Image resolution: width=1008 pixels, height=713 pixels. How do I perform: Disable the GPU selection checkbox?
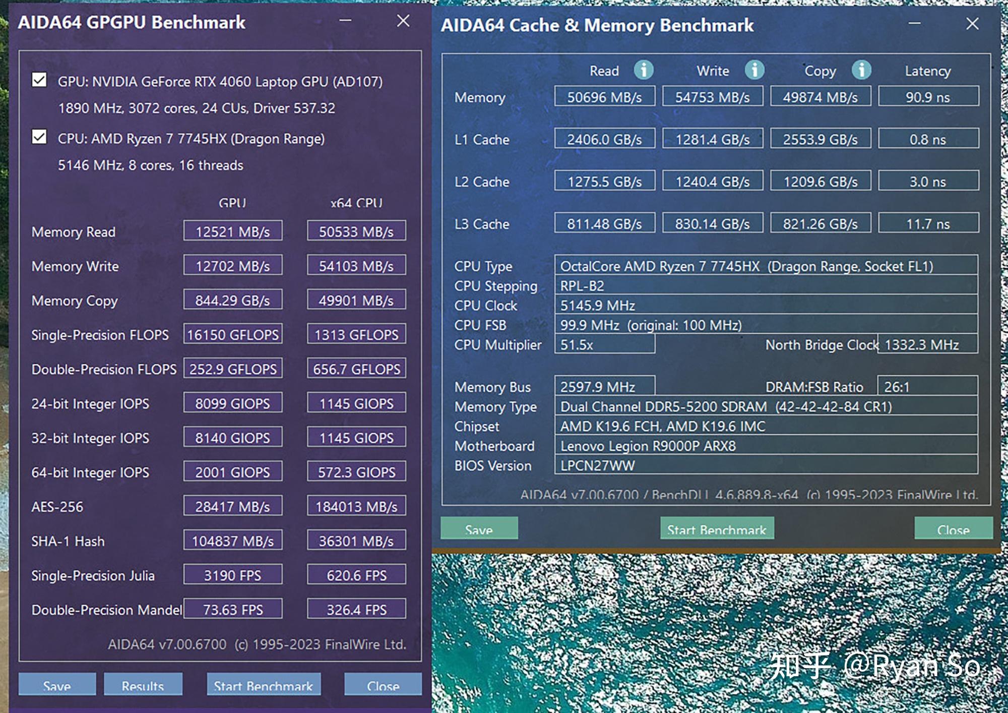[x=39, y=80]
